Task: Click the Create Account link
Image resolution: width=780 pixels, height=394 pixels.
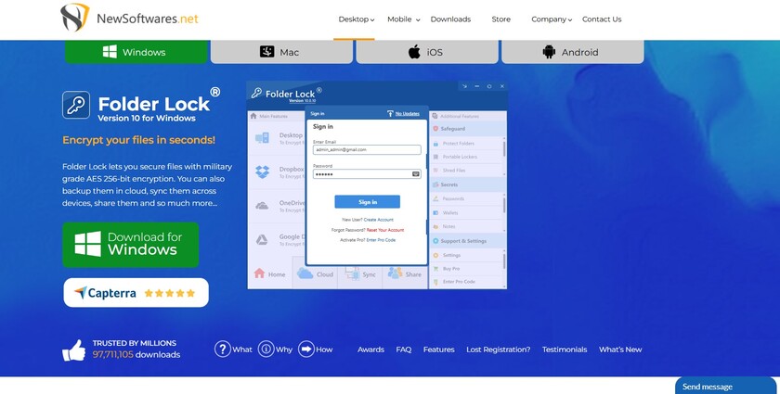Action: tap(378, 220)
